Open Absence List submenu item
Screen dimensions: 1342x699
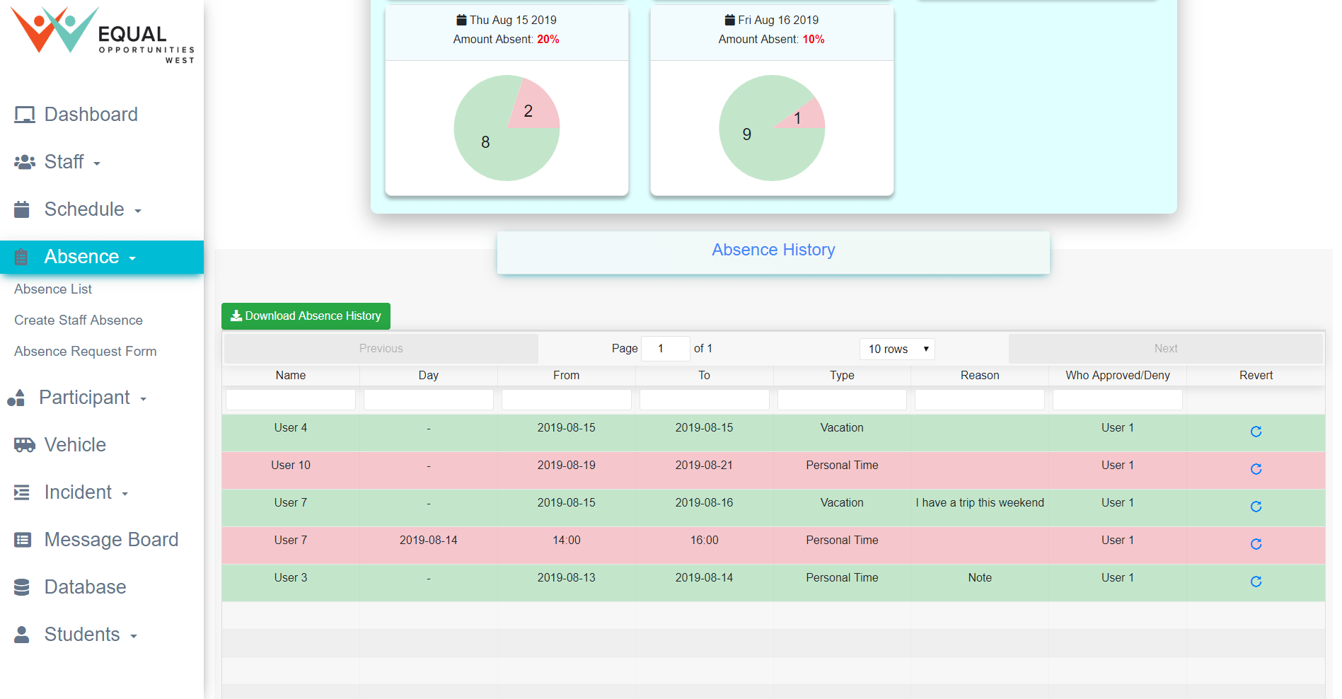[x=53, y=289]
